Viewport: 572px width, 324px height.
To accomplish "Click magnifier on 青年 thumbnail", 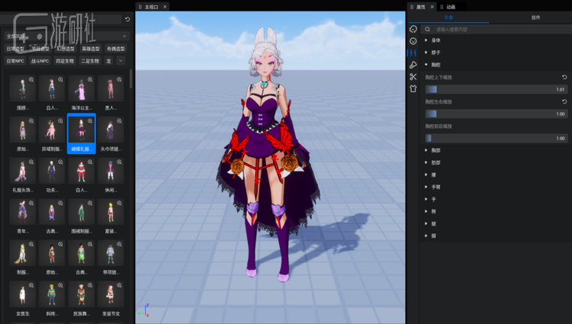I will (x=31, y=203).
